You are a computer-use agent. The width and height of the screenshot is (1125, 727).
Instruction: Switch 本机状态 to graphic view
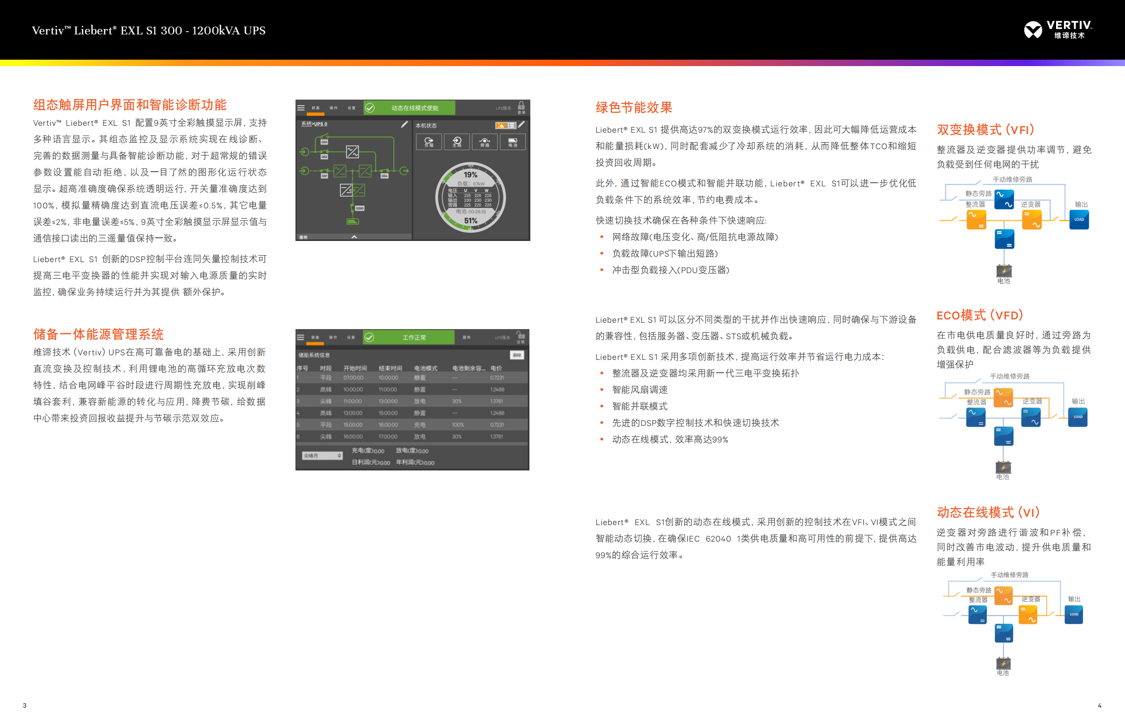pyautogui.click(x=500, y=125)
